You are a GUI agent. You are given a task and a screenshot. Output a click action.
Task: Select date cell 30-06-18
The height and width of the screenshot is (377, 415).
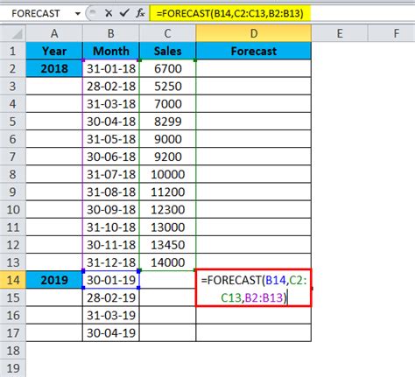coord(111,157)
